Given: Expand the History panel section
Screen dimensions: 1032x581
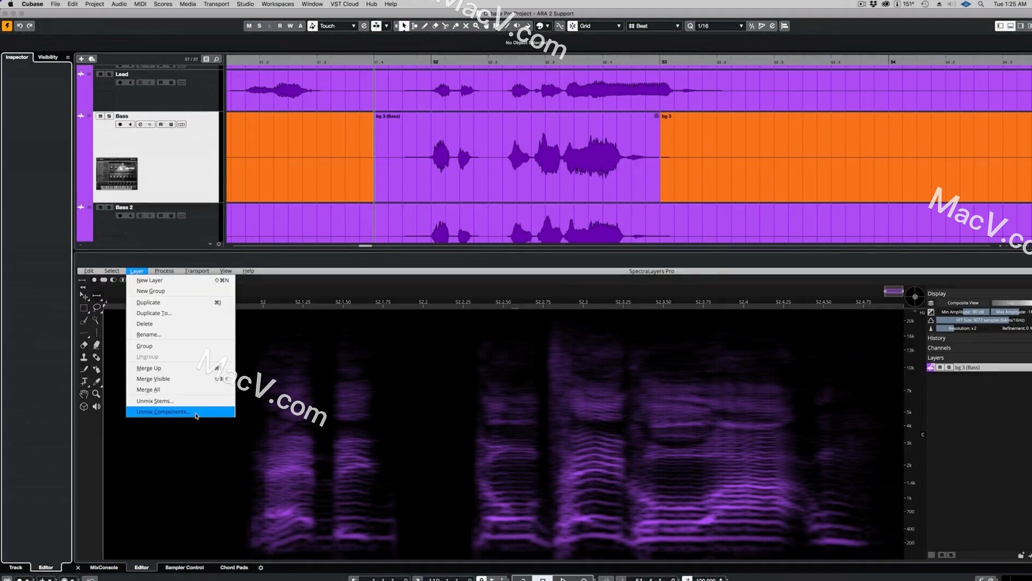Looking at the screenshot, I should (936, 338).
